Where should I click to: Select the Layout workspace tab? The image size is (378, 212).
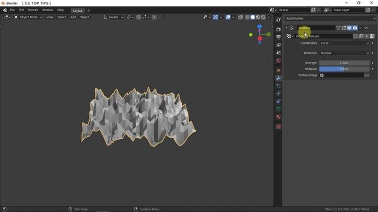point(77,11)
